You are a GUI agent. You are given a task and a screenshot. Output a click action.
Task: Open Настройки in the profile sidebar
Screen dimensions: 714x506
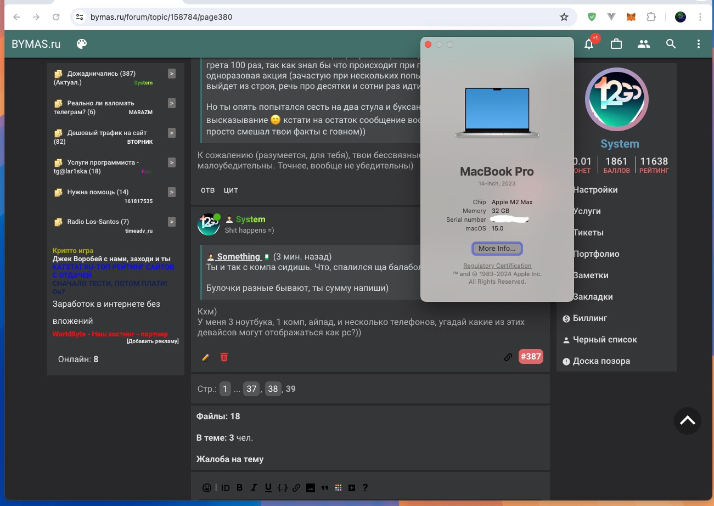595,190
